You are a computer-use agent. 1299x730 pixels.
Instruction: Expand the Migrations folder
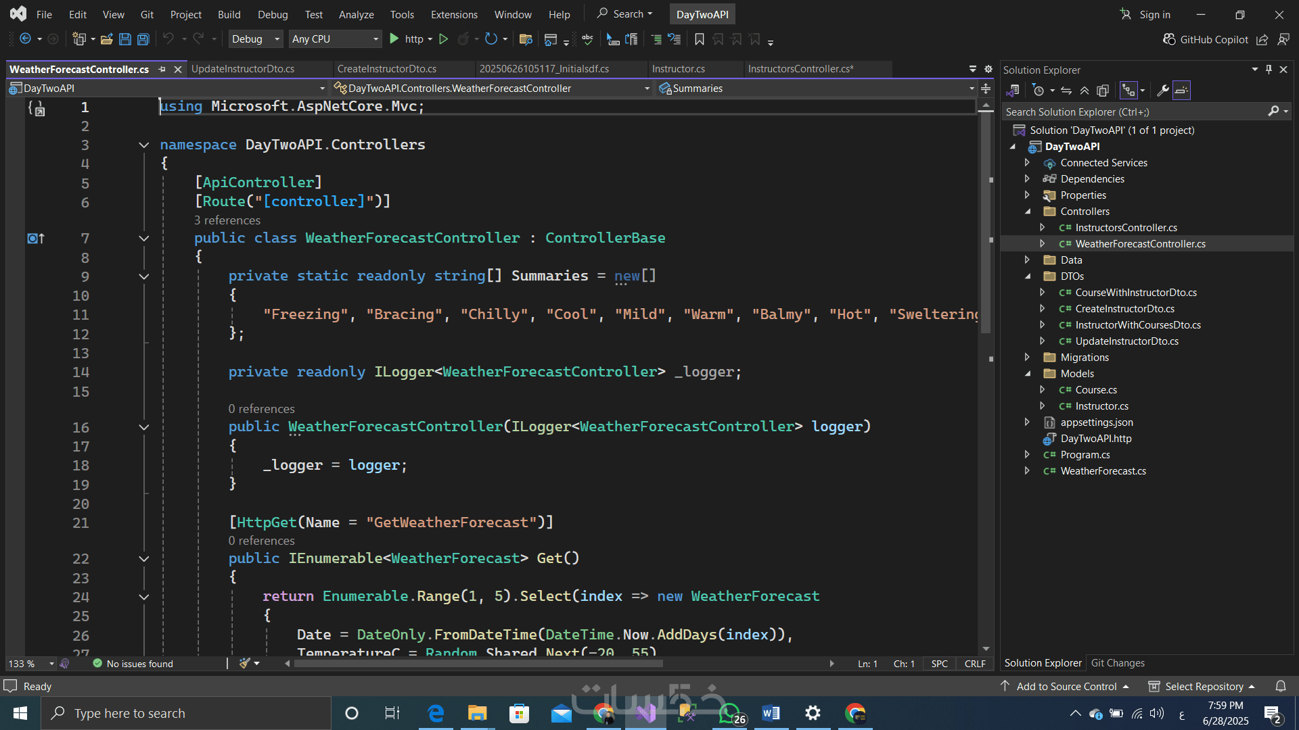click(x=1027, y=357)
